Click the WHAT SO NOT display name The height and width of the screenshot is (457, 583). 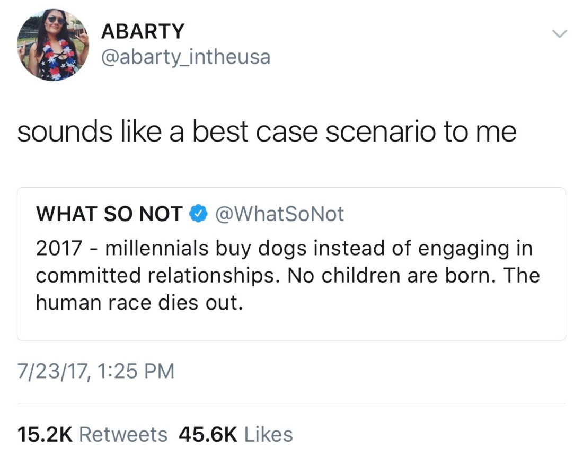pos(109,214)
